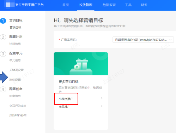Open 单元信息 sub-item
The image size is (176, 133).
tap(15, 60)
